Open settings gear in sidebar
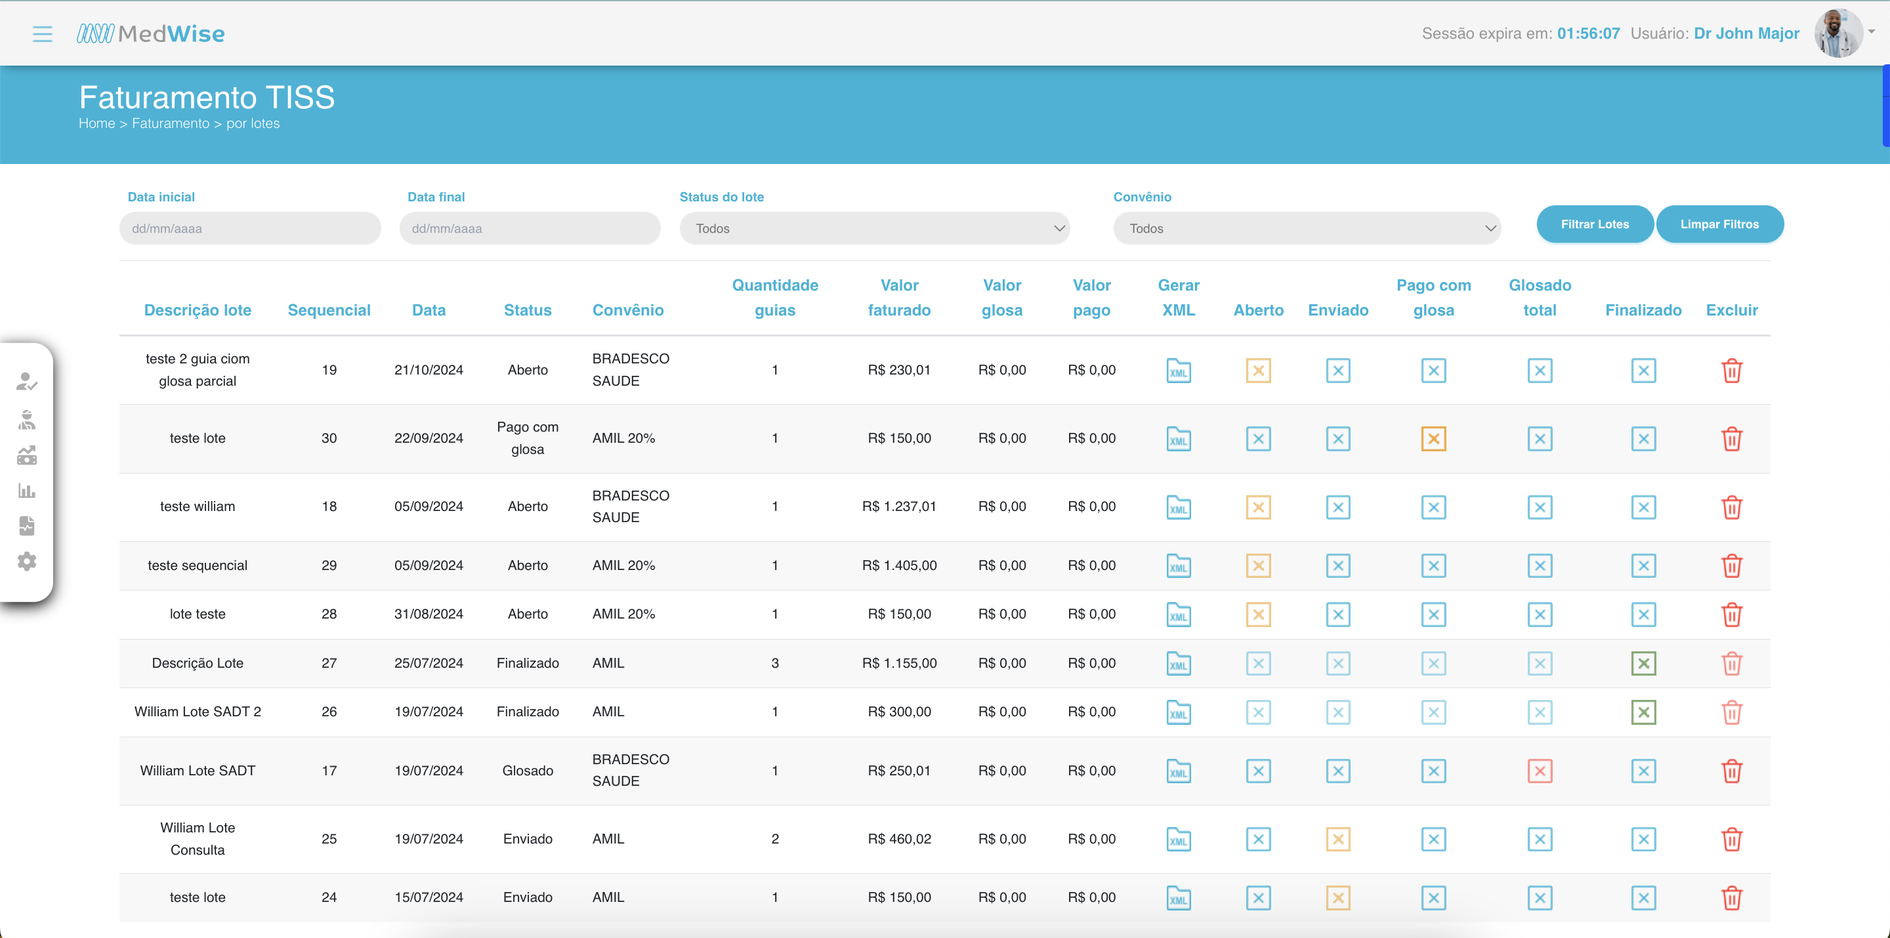The width and height of the screenshot is (1890, 938). (27, 561)
